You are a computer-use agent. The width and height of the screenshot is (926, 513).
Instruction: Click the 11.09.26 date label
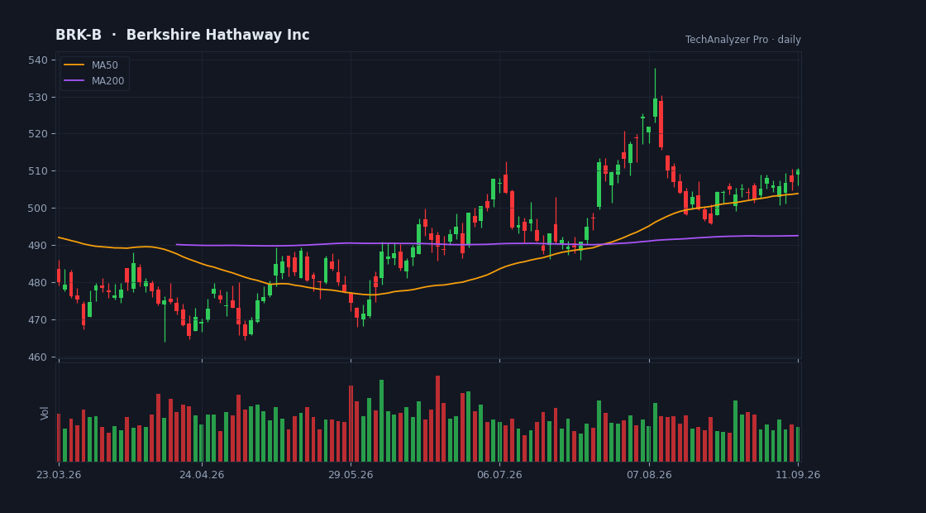[797, 475]
